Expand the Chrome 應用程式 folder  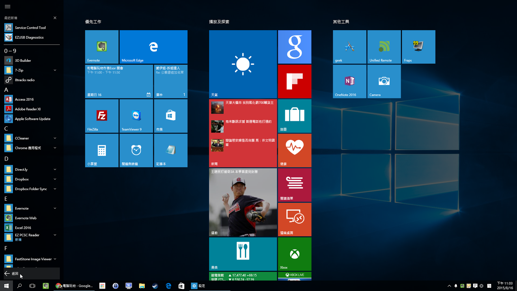[x=55, y=148]
